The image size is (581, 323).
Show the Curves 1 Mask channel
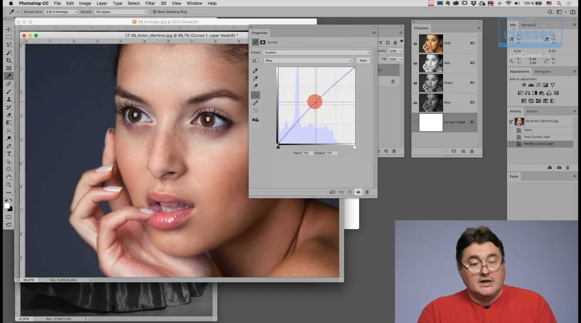coord(415,122)
